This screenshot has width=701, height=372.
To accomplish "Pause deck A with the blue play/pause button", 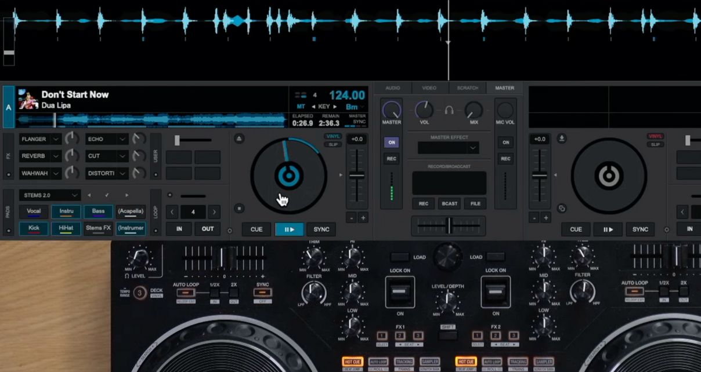I will 289,229.
